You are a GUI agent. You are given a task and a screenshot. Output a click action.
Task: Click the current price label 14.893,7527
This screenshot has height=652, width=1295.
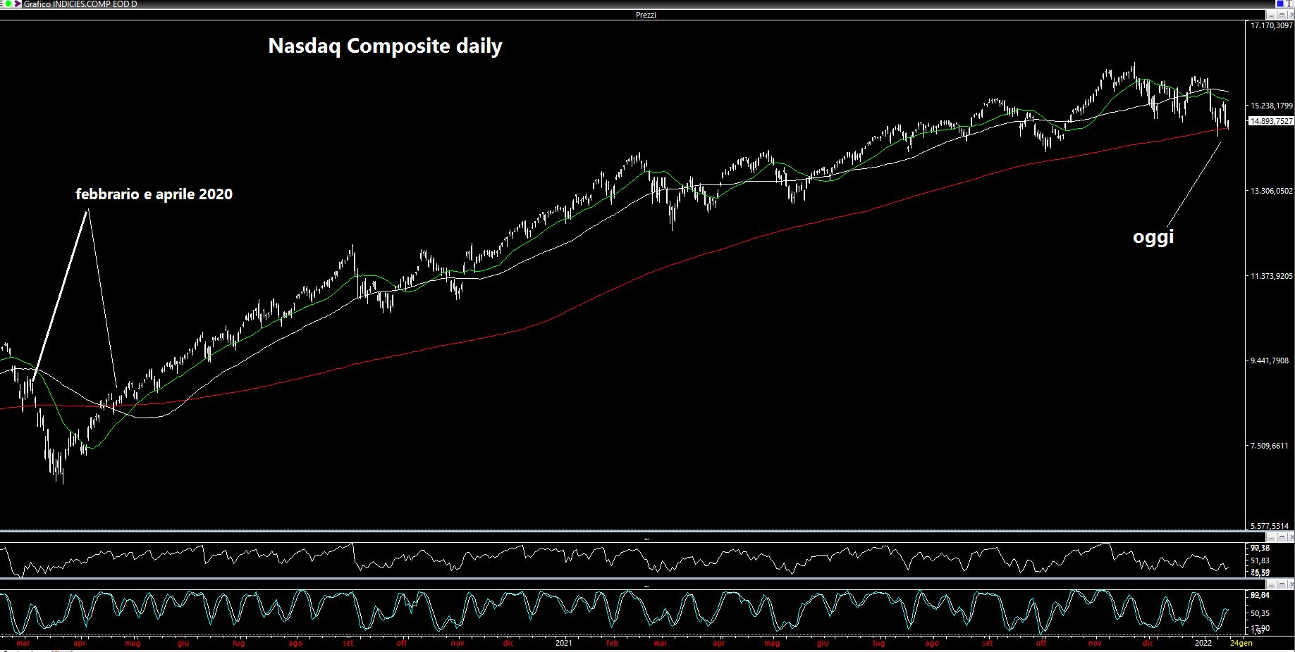click(1271, 121)
